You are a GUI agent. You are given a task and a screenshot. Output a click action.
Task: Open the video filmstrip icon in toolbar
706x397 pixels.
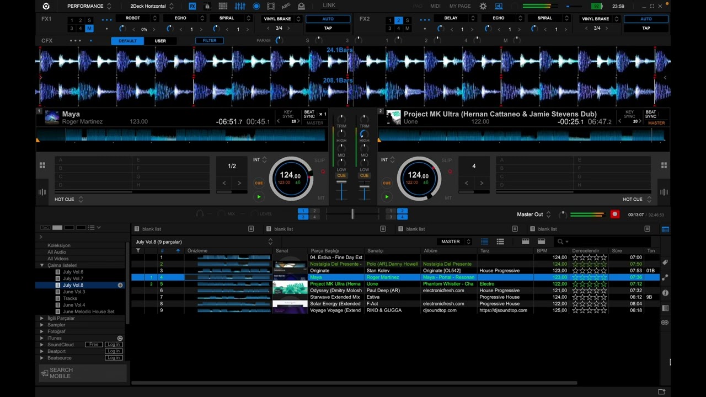point(271,6)
